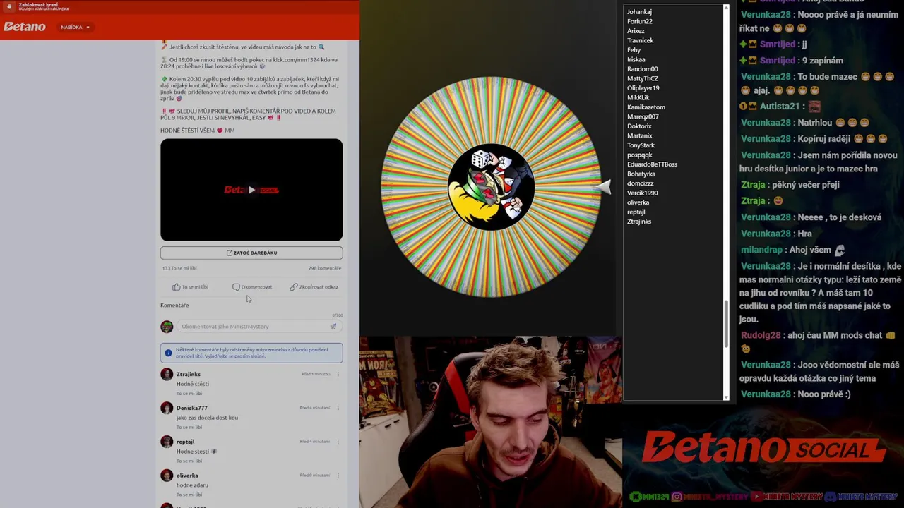The height and width of the screenshot is (508, 904).
Task: Select Forfun22 in the wheel names list
Action: pyautogui.click(x=640, y=21)
